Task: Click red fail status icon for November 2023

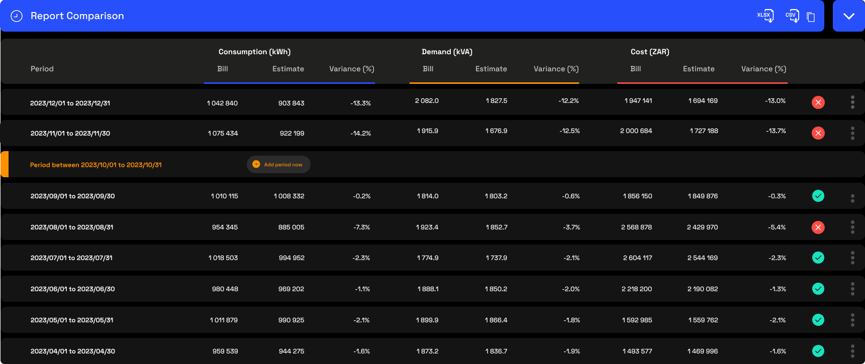Action: (x=818, y=133)
